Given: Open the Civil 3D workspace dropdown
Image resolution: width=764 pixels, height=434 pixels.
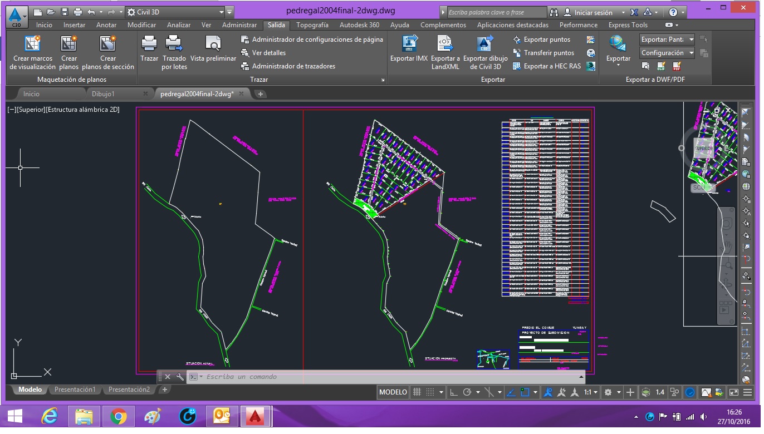Looking at the screenshot, I should tap(175, 12).
